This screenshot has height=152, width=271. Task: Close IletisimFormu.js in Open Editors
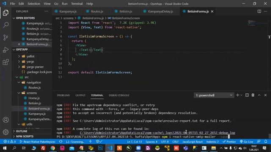19,44
